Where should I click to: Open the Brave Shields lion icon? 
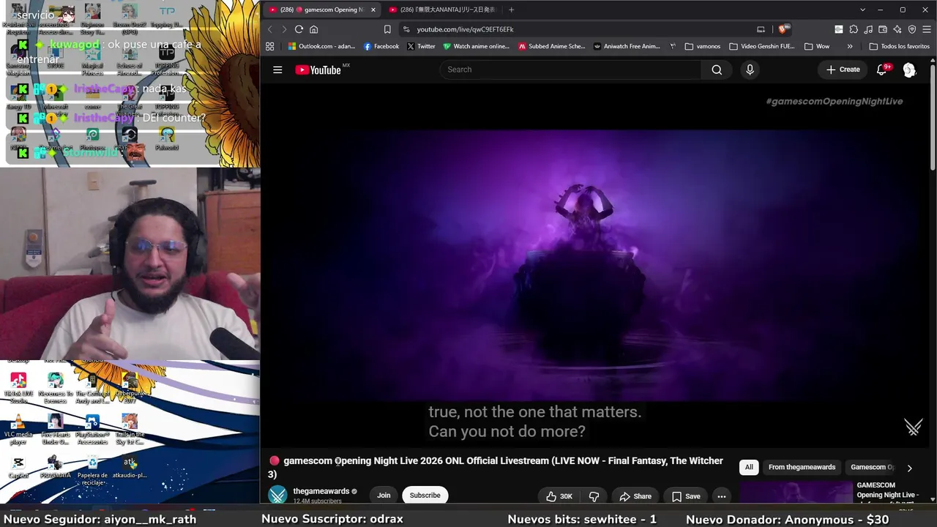point(783,29)
